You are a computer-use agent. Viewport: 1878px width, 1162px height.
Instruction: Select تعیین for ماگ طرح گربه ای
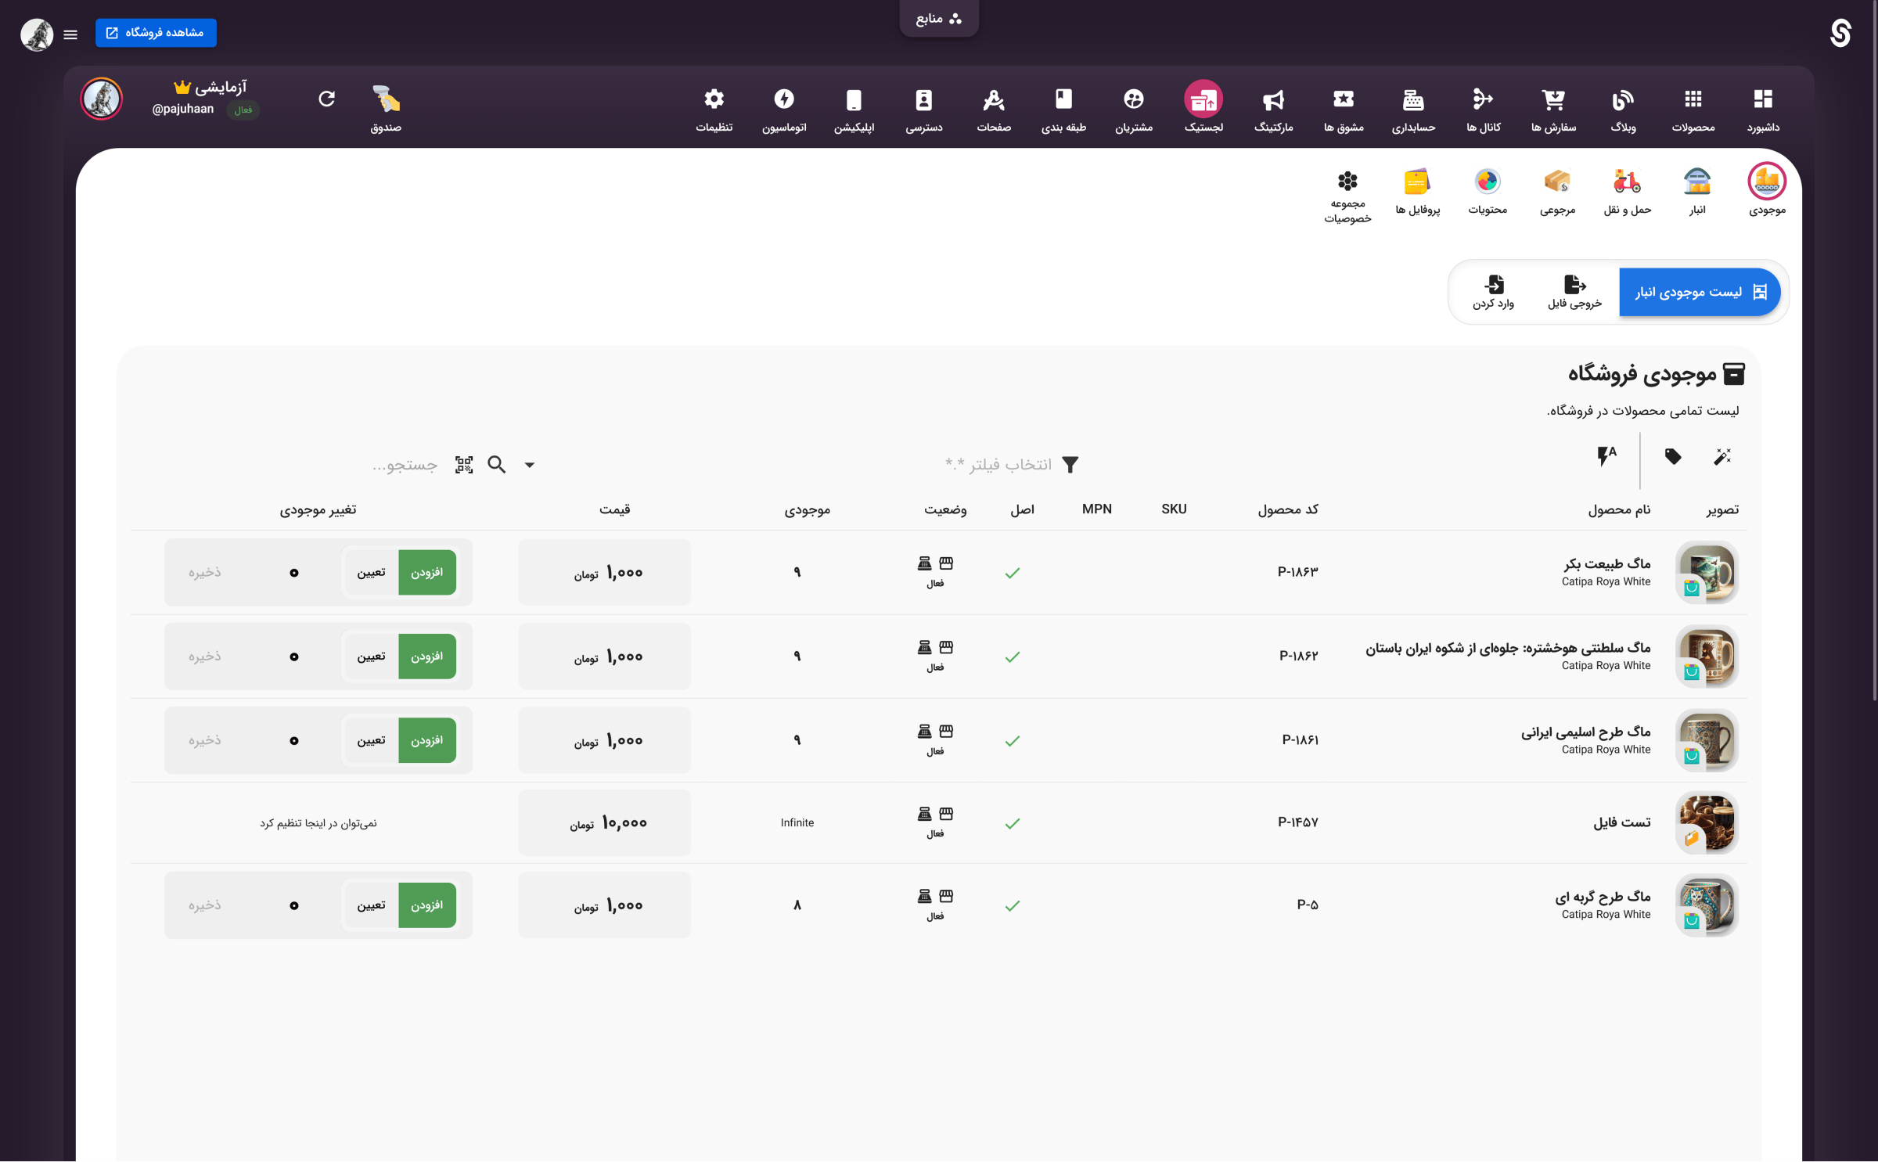(371, 905)
